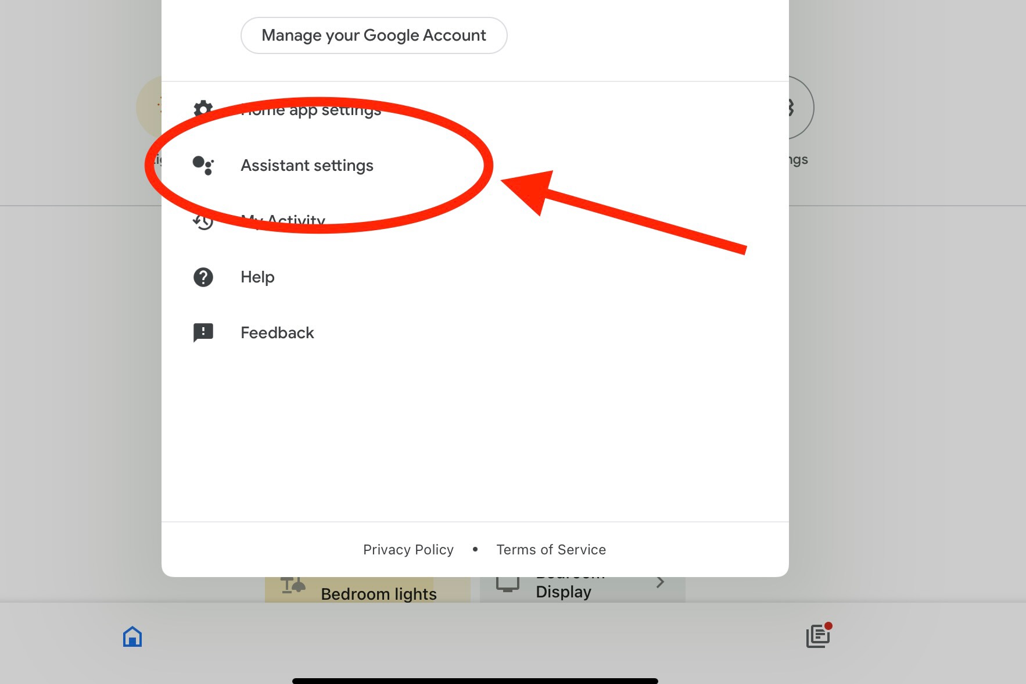Open the Feed tab with red notification dot
This screenshot has height=684, width=1026.
pyautogui.click(x=819, y=635)
